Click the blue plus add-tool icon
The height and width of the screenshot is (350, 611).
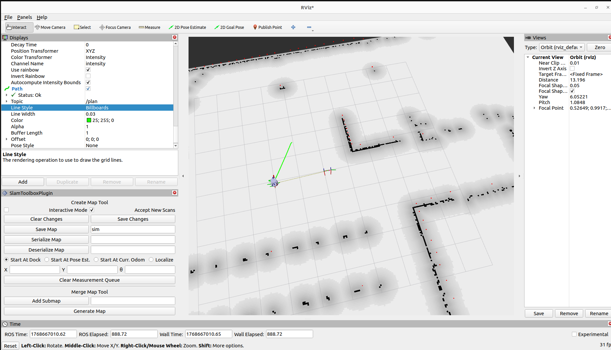pyautogui.click(x=293, y=27)
